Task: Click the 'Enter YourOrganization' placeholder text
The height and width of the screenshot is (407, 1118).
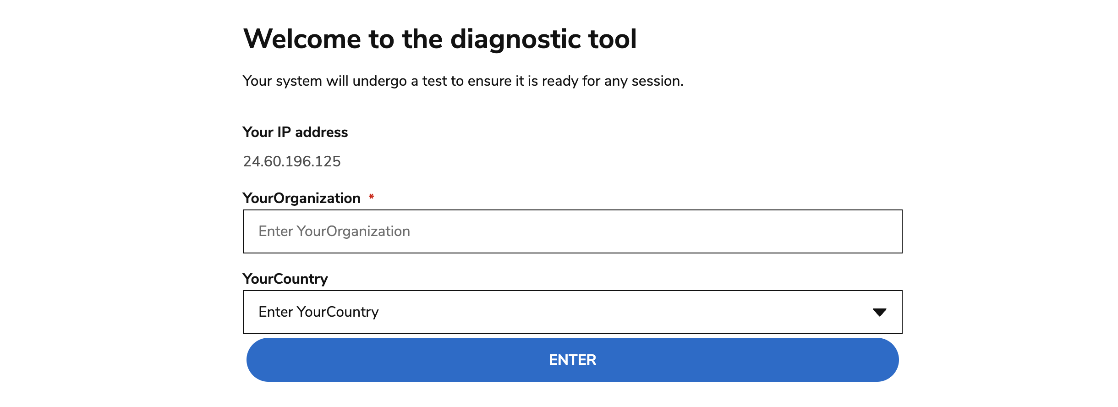Action: tap(334, 231)
